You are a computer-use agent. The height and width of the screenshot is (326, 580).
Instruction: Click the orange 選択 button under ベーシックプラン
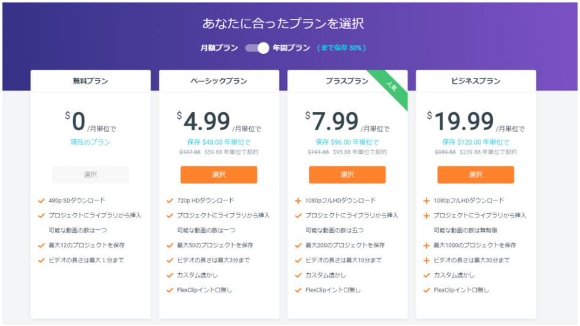[x=218, y=175]
